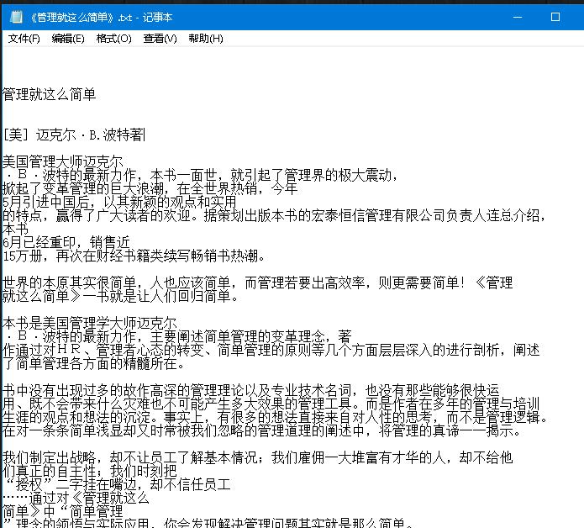
Task: Click the line starting 世界的本原其实很简单
Action: (258, 282)
